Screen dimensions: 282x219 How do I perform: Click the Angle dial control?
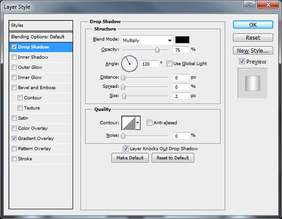tap(130, 64)
